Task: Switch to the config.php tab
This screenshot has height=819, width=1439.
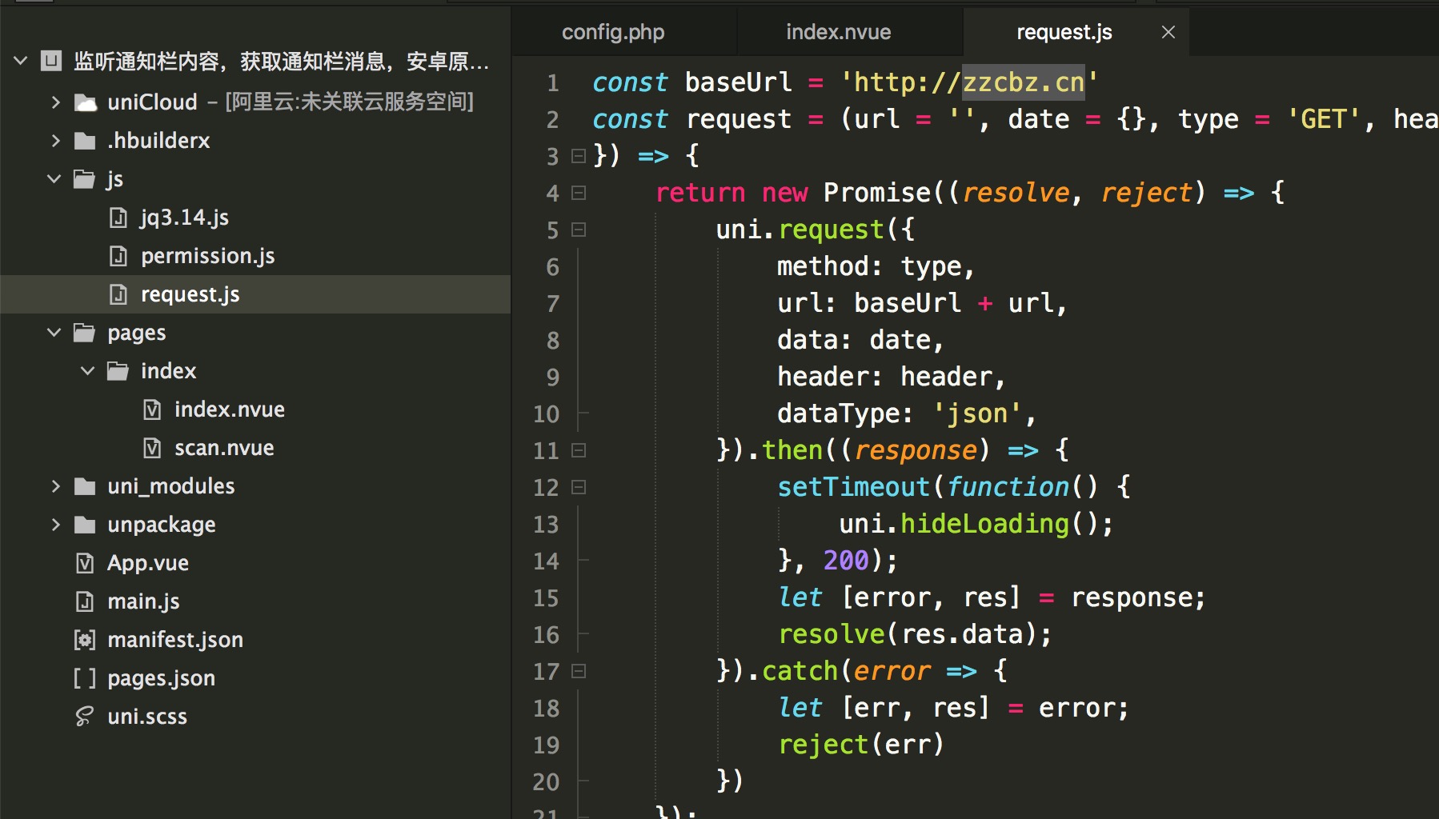Action: [x=613, y=32]
